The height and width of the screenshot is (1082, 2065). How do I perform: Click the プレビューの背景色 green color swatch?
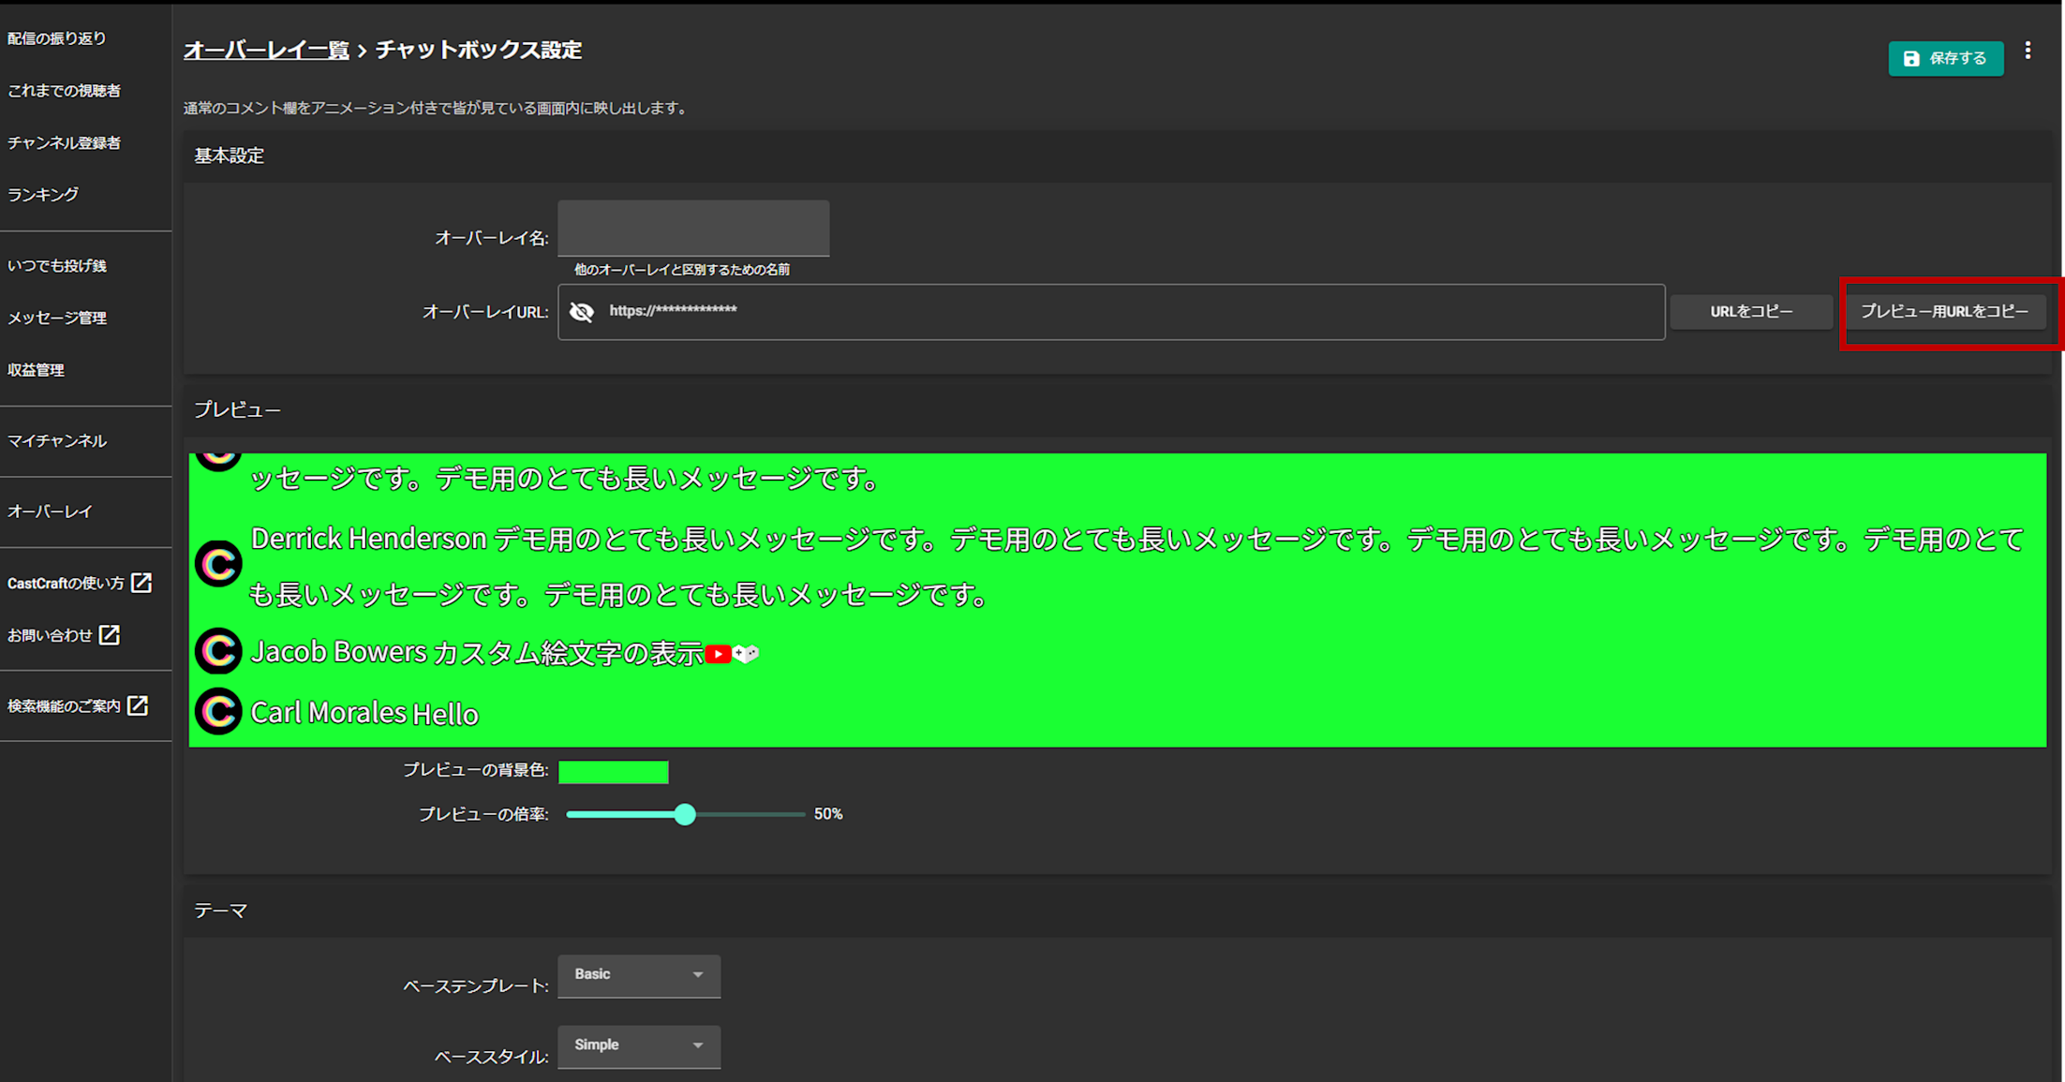(x=613, y=771)
